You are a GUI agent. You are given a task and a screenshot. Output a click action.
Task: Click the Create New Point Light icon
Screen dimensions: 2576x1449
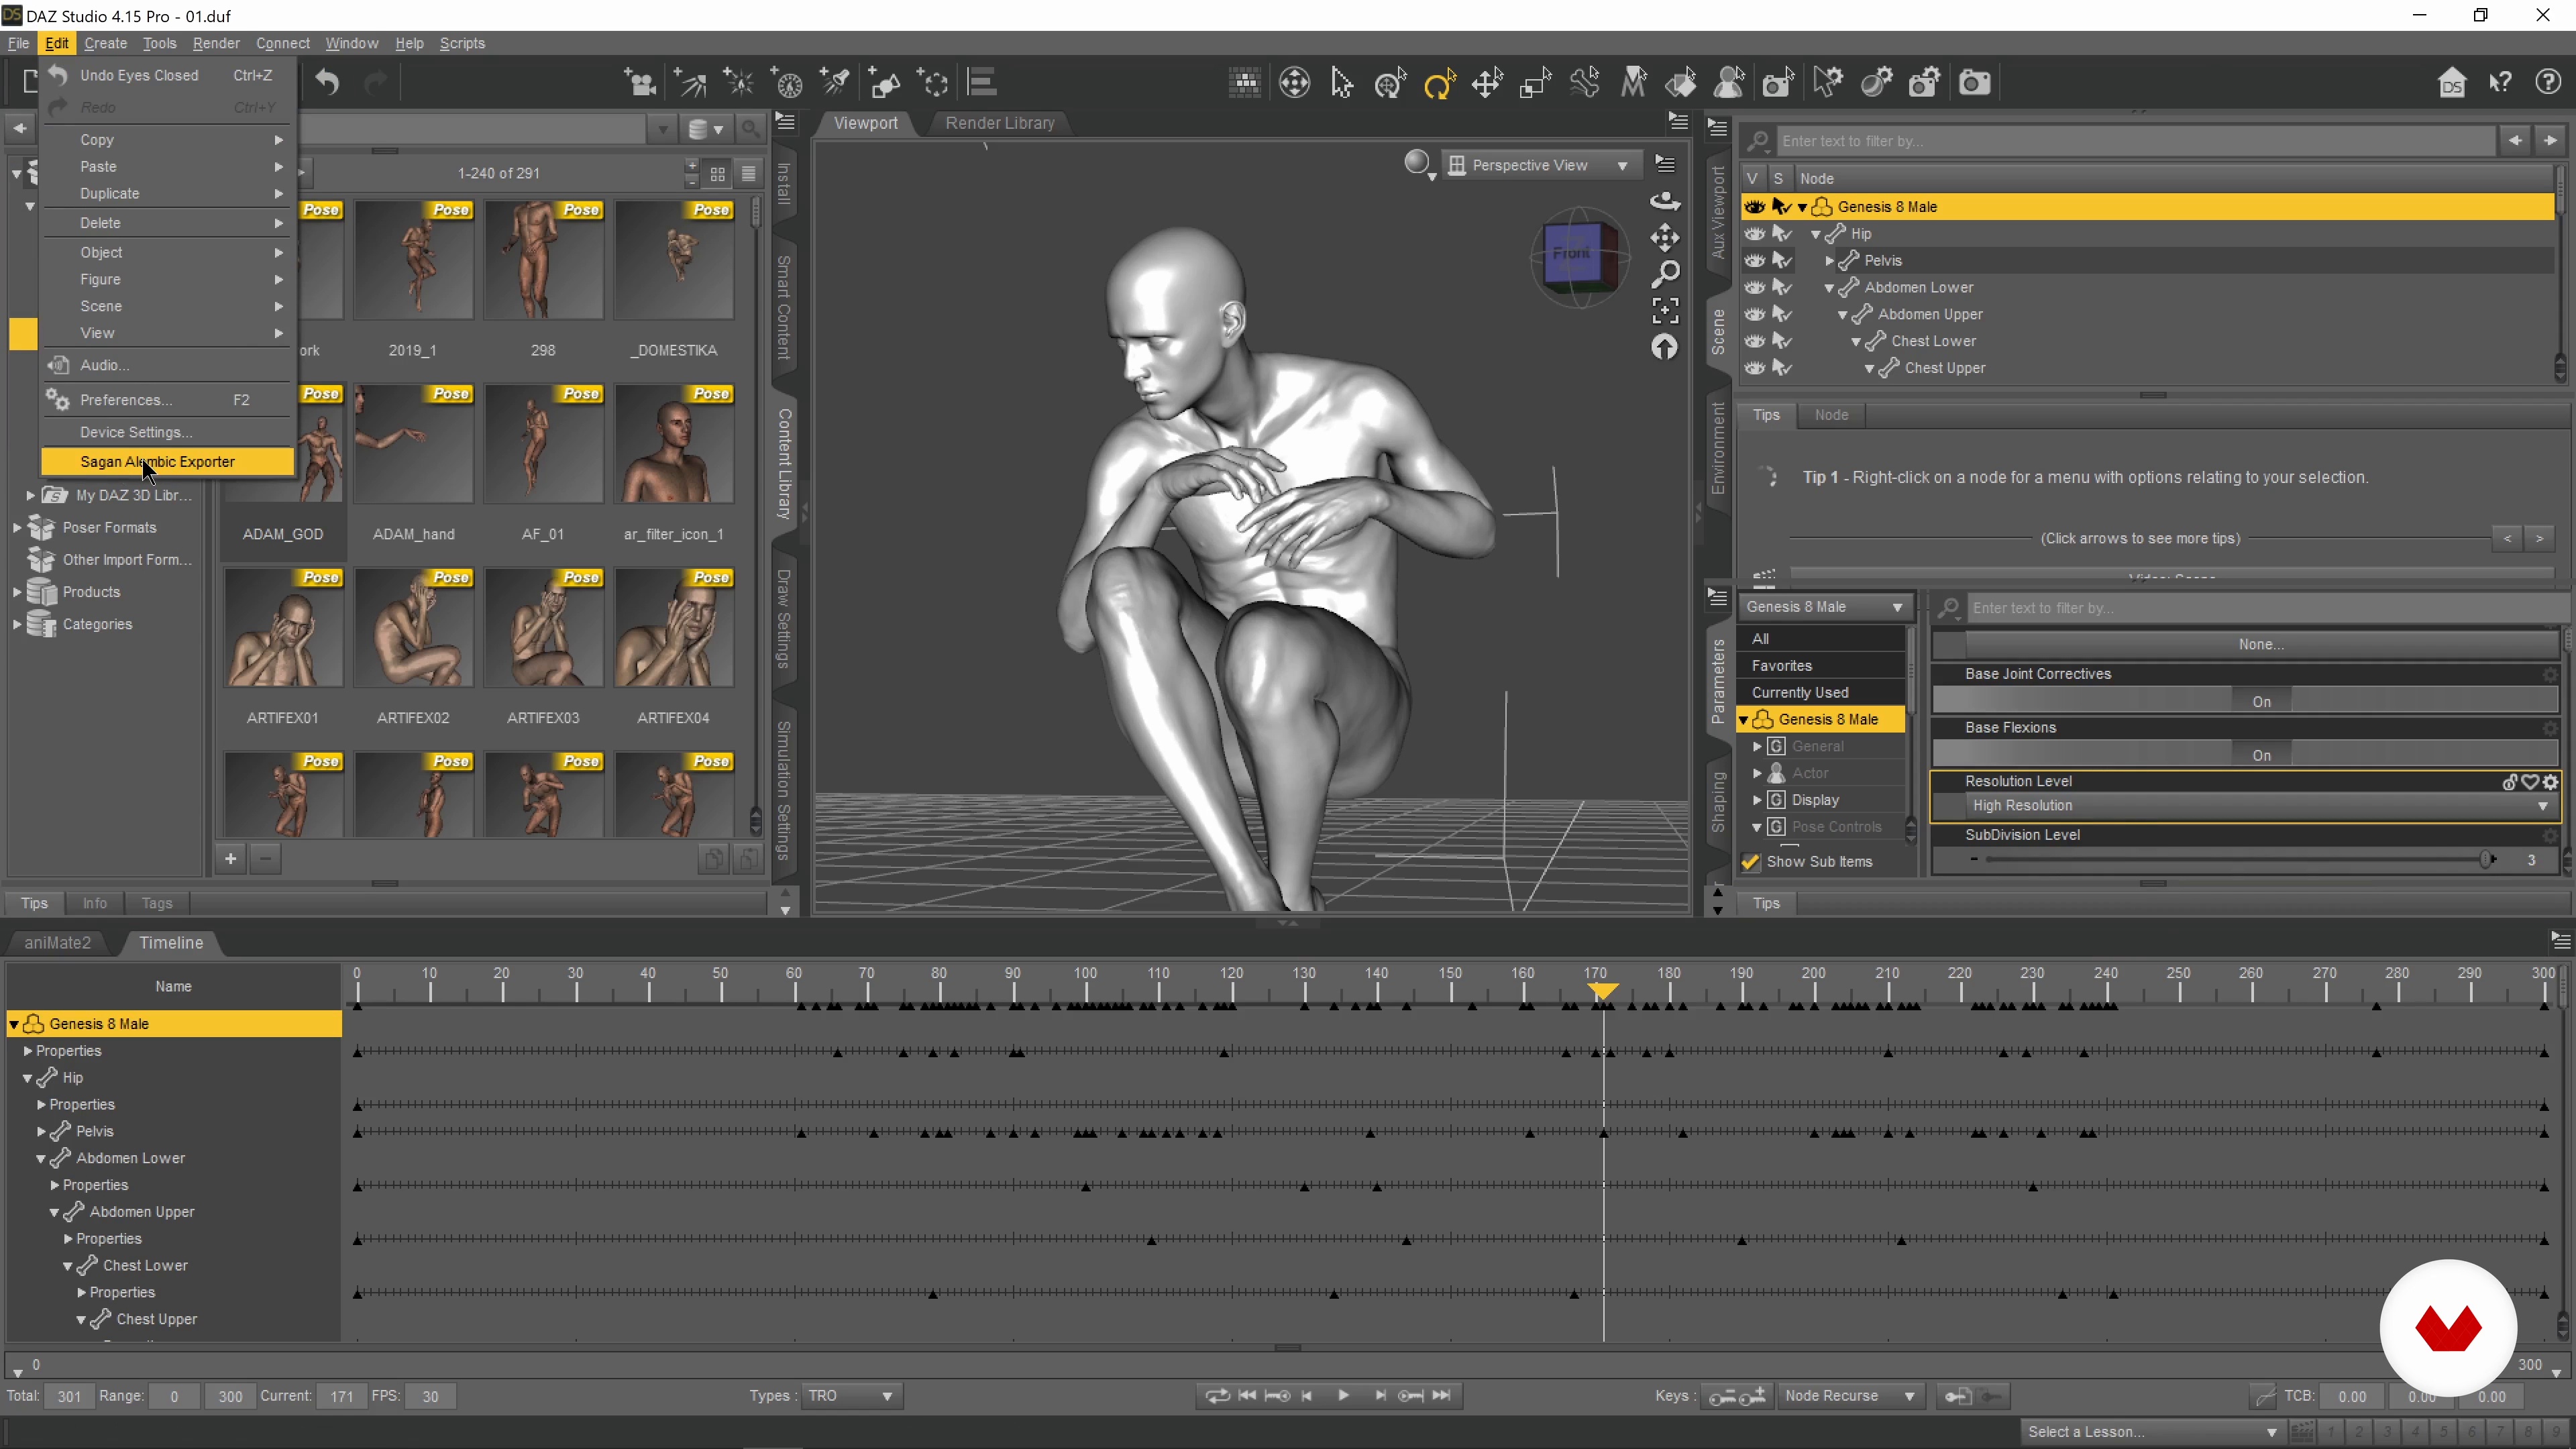[739, 83]
